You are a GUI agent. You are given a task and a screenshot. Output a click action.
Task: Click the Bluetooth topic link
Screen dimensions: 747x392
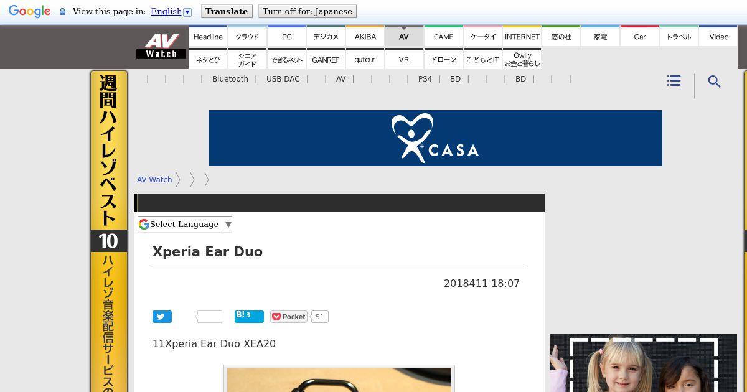(x=230, y=79)
